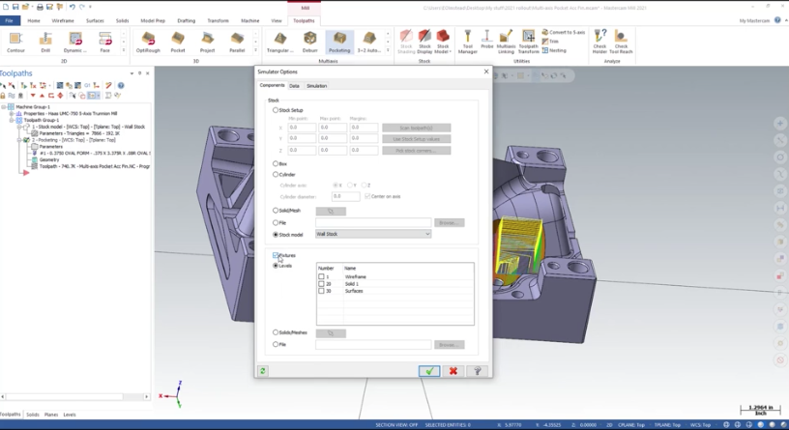Screen dimensions: 789x430
Task: Click My Mastercam link
Action: (754, 20)
